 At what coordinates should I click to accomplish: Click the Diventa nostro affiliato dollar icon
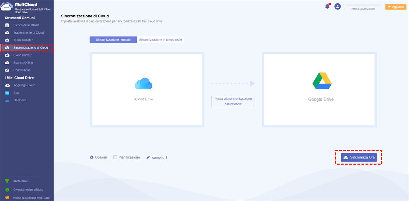click(x=7, y=189)
